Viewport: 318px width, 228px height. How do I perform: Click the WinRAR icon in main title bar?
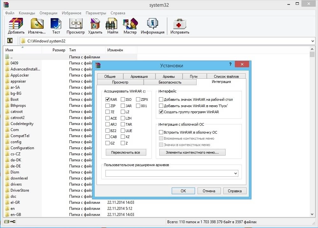coord(6,4)
